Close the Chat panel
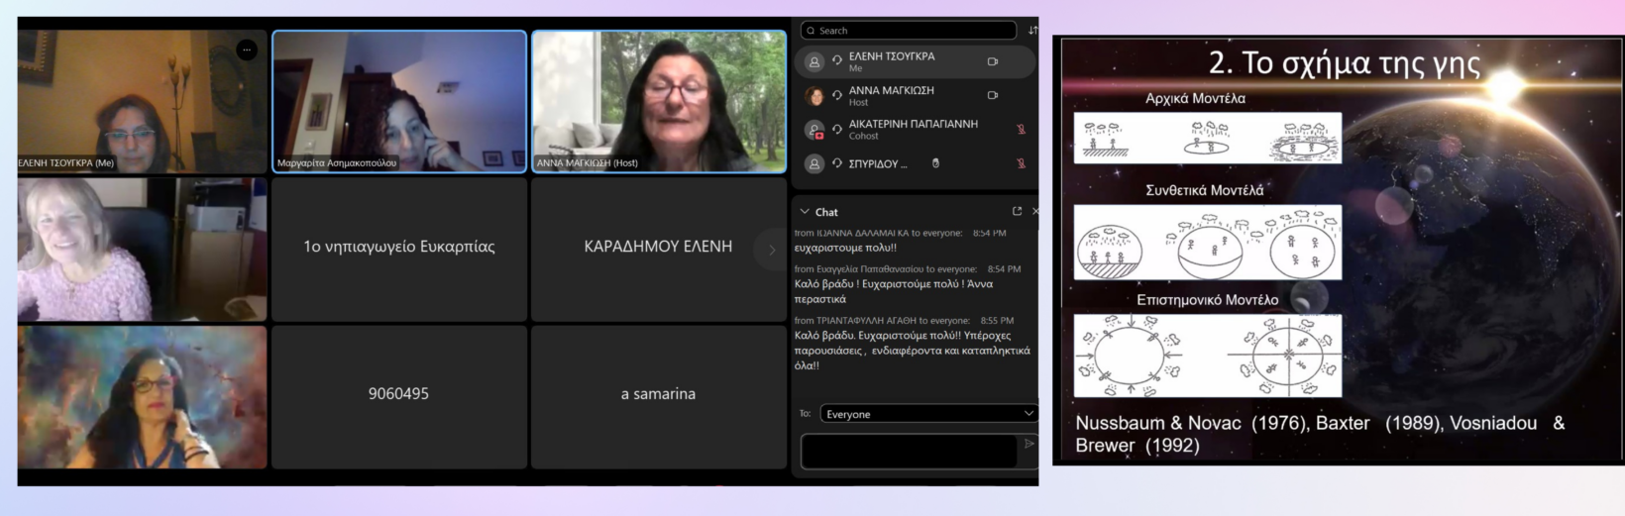 pyautogui.click(x=1035, y=211)
